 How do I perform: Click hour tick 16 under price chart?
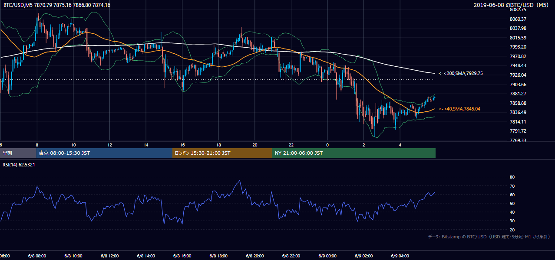[x=182, y=145]
